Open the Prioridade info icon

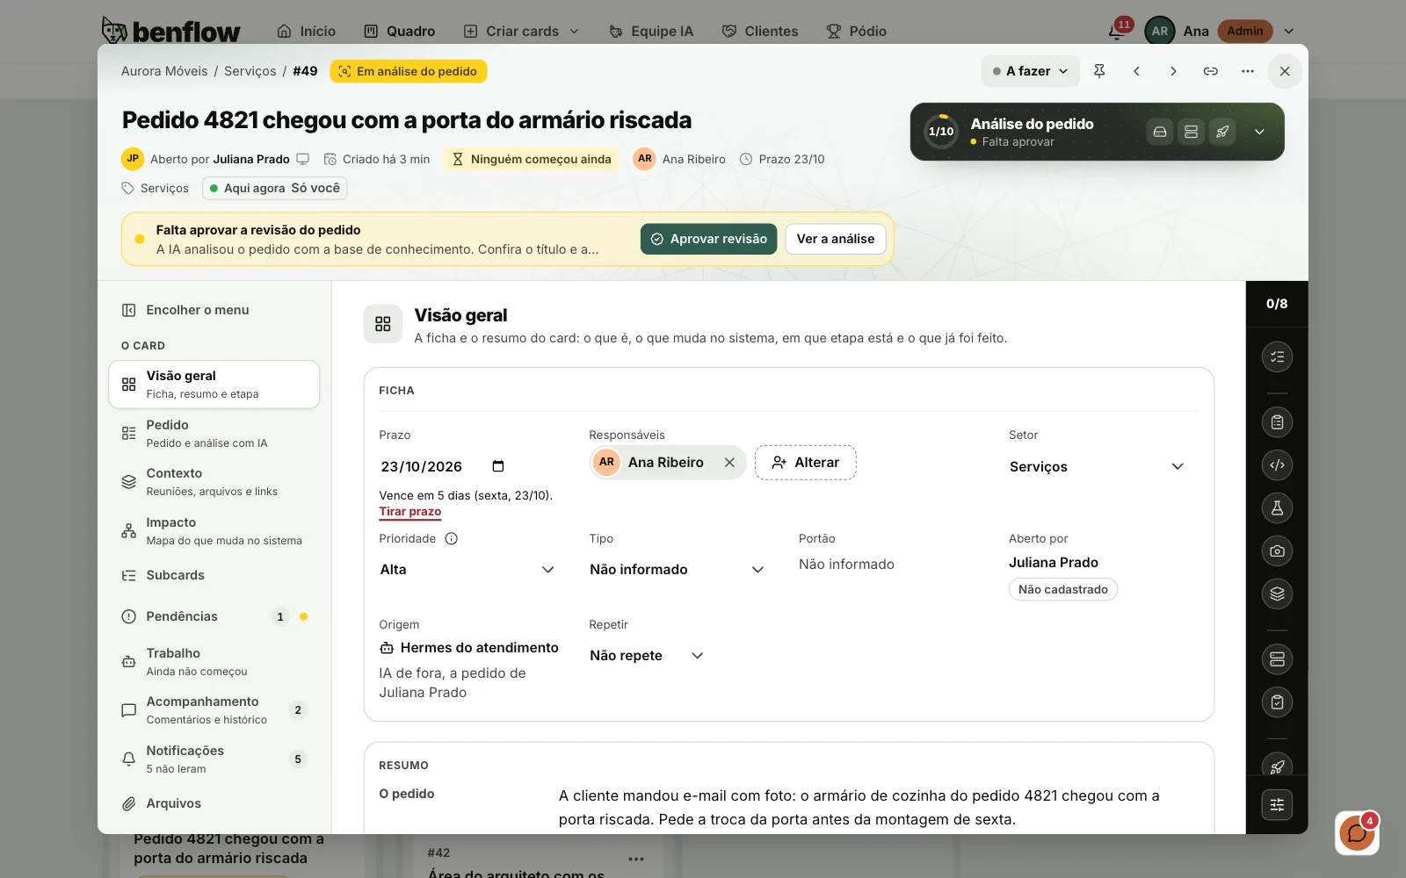pos(452,539)
